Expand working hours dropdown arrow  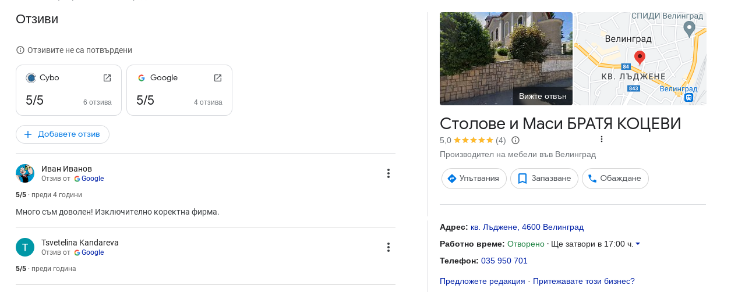coord(638,244)
